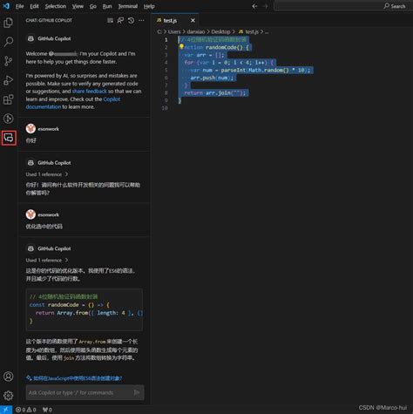Screen dimensions: 413x414
Task: Open the ports indicator in status bar
Action: [47, 410]
